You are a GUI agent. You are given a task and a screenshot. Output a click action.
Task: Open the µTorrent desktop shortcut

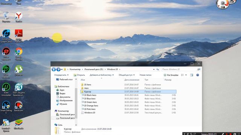[x=19, y=71]
